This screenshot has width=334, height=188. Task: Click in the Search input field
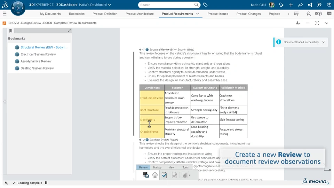pyautogui.click(x=167, y=5)
